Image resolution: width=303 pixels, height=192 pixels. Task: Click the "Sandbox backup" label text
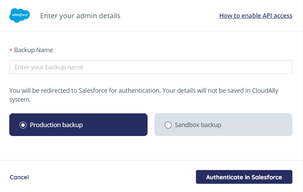[198, 125]
